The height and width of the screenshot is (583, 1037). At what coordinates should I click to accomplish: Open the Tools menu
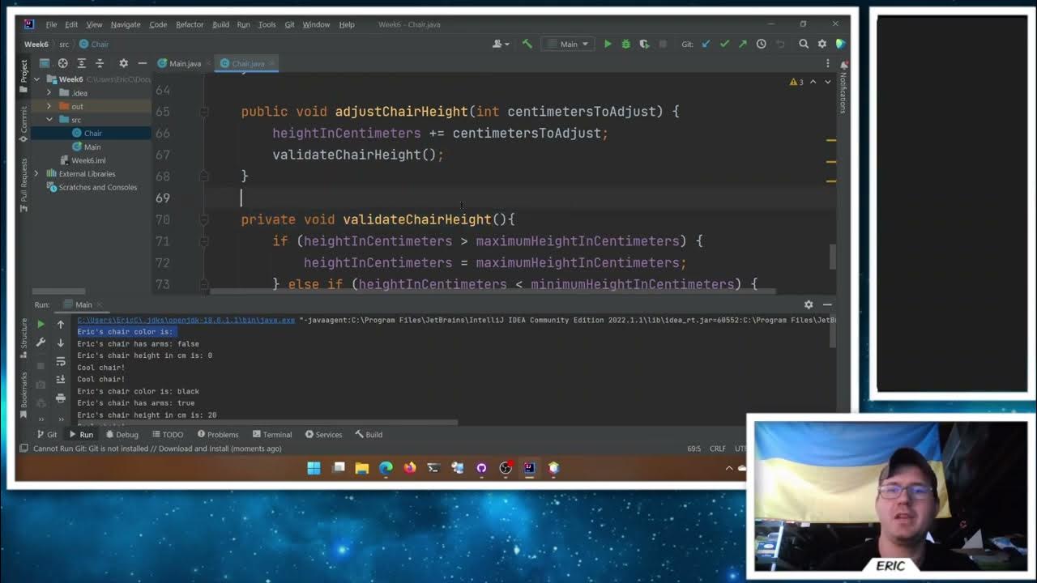pos(267,24)
